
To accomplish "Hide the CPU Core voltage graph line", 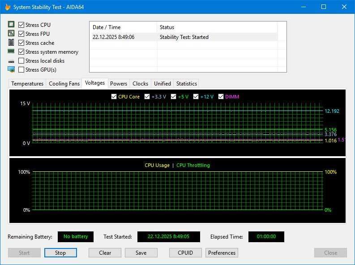I will (114, 97).
